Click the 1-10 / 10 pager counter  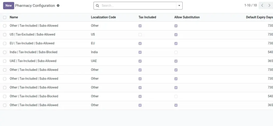[251, 5]
